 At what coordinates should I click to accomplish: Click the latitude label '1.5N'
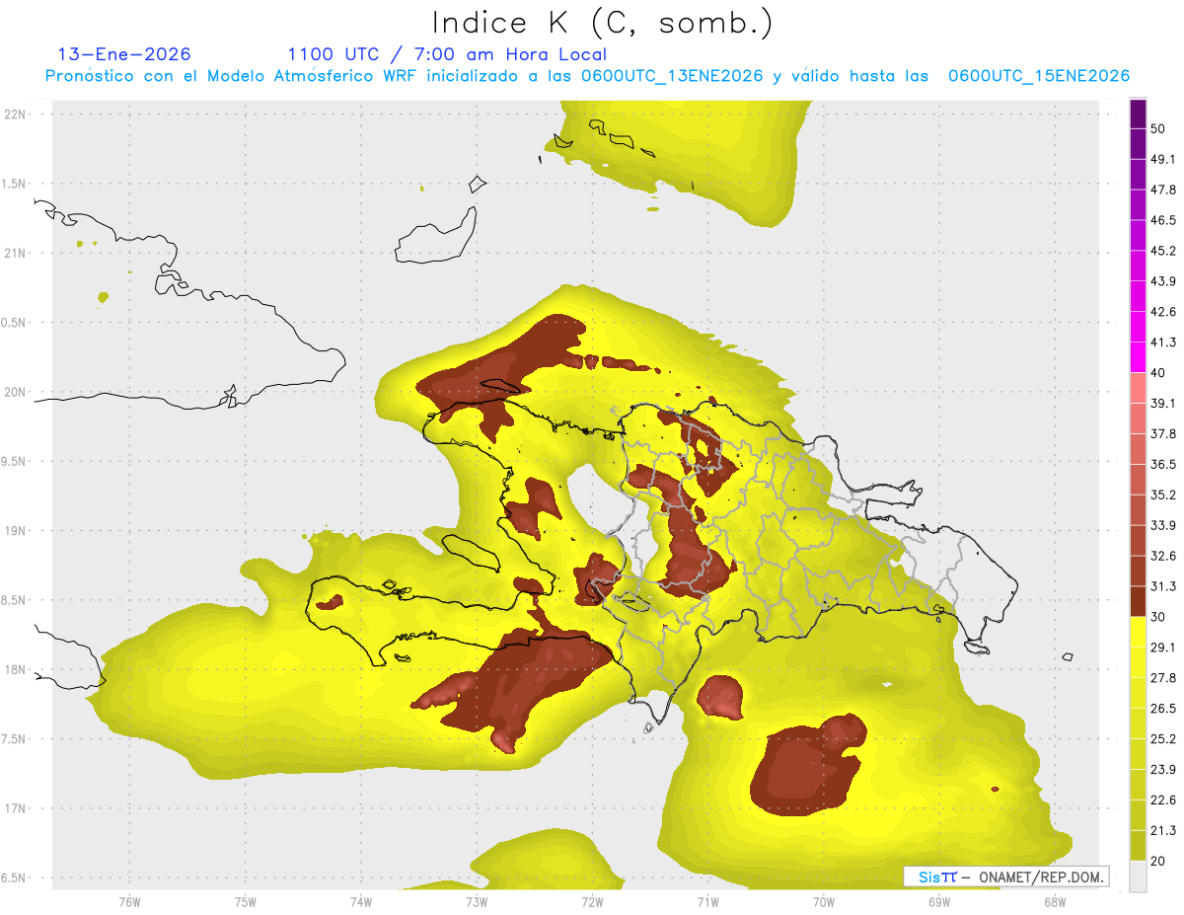15,185
